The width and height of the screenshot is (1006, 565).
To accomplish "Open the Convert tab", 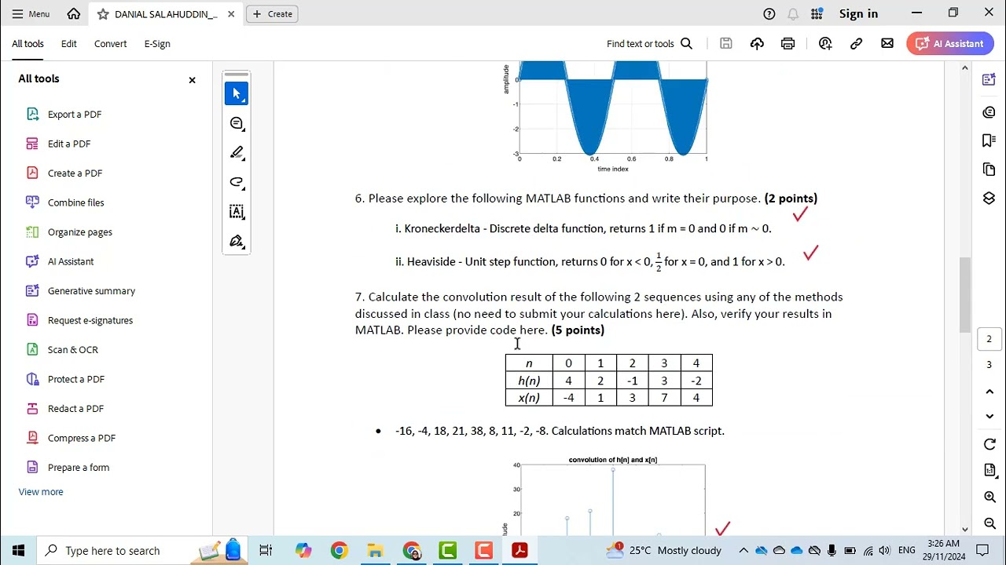I will click(x=110, y=44).
